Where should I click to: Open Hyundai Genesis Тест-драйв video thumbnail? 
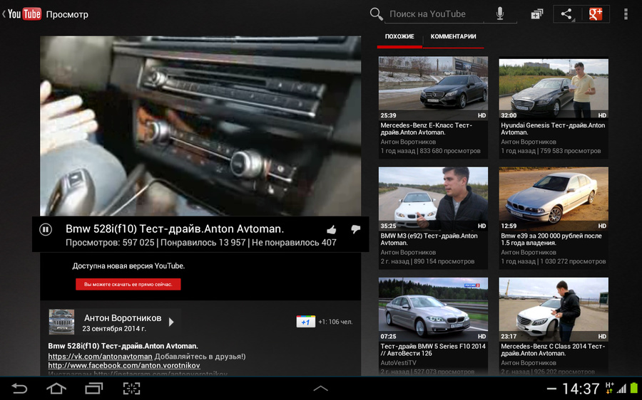[x=554, y=88]
